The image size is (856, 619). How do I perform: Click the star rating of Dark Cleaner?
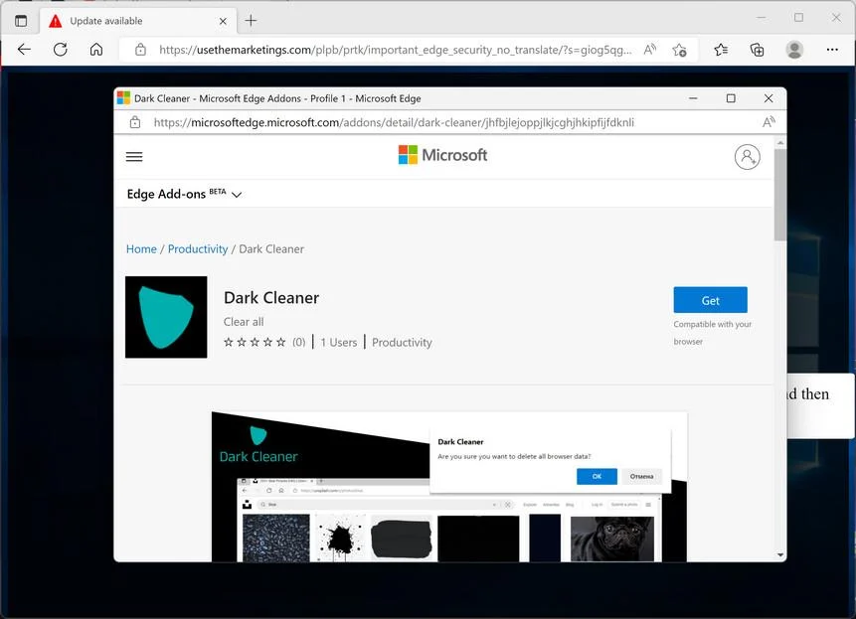click(x=255, y=342)
